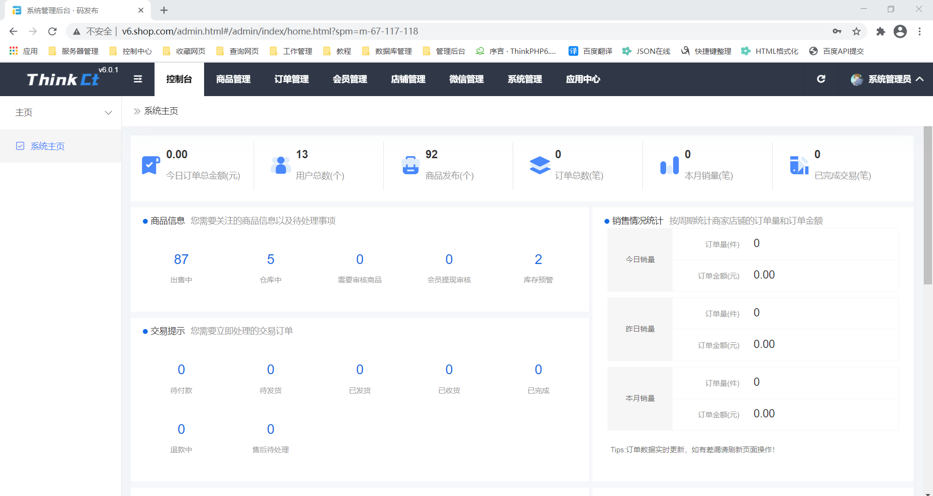
Task: Switch to the 商品管理 tab
Action: click(233, 79)
